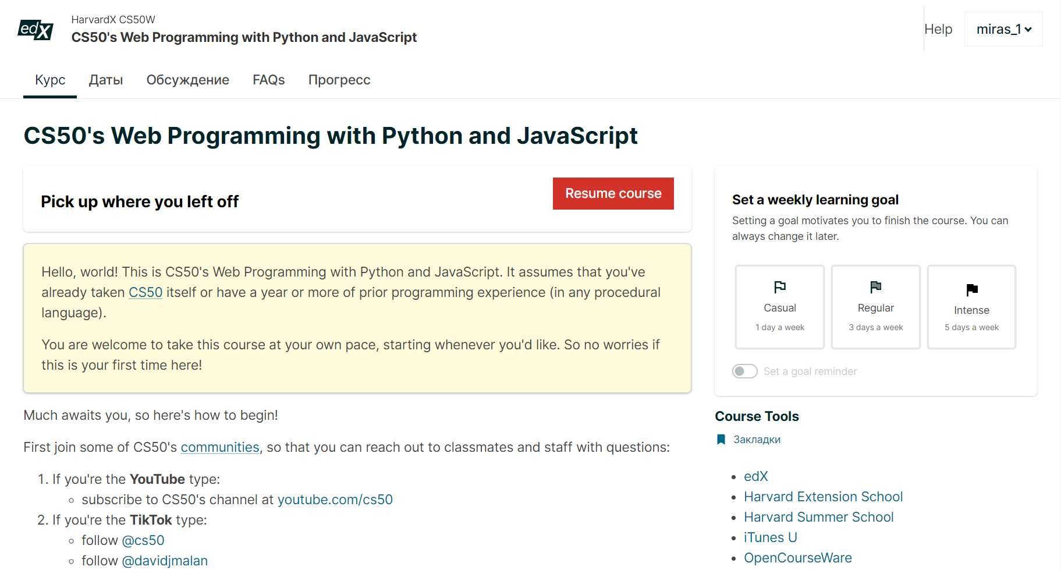1061x570 pixels.
Task: Click the Intense goal flag icon
Action: point(971,289)
